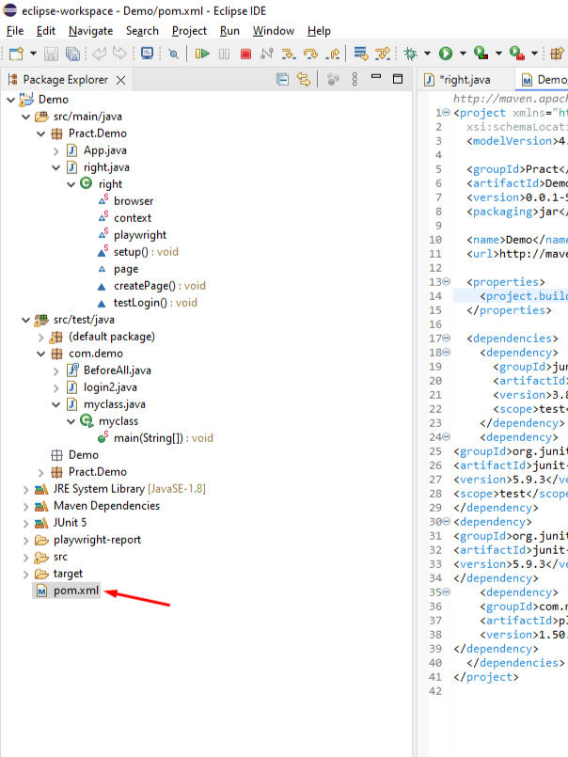Viewport: 568px width, 757px height.
Task: Open the Coverage dropdown arrow
Action: tap(498, 54)
